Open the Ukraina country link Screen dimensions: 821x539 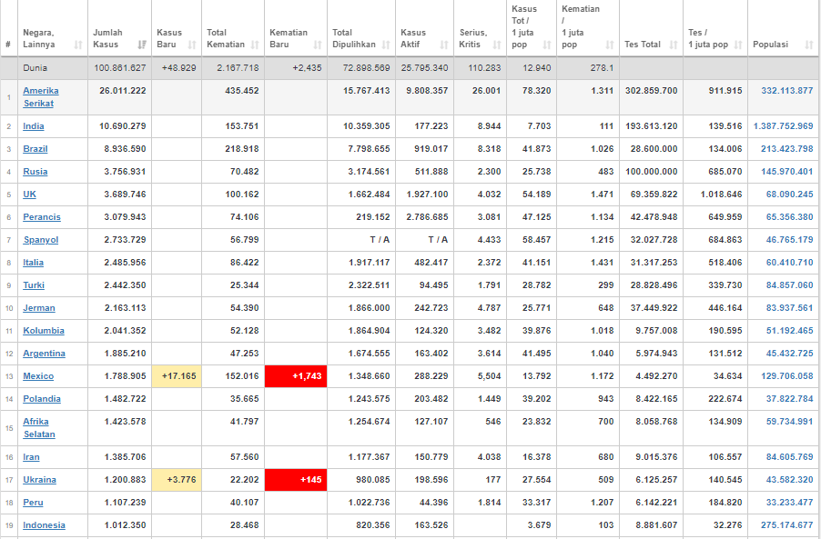[x=39, y=479]
